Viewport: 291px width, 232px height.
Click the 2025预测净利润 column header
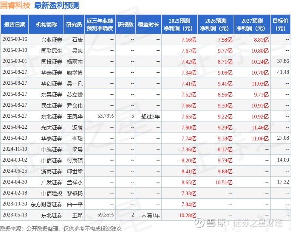180,24
